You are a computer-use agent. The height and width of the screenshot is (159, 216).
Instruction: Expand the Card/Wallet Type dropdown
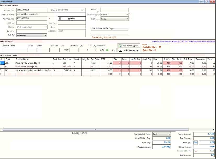169,134
